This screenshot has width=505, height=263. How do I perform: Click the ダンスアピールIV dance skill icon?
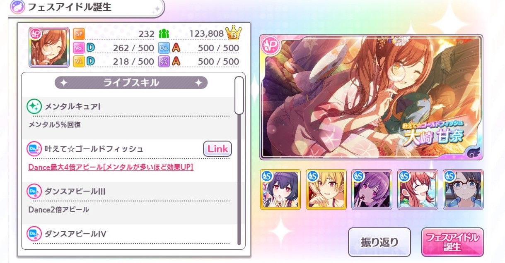(x=34, y=234)
